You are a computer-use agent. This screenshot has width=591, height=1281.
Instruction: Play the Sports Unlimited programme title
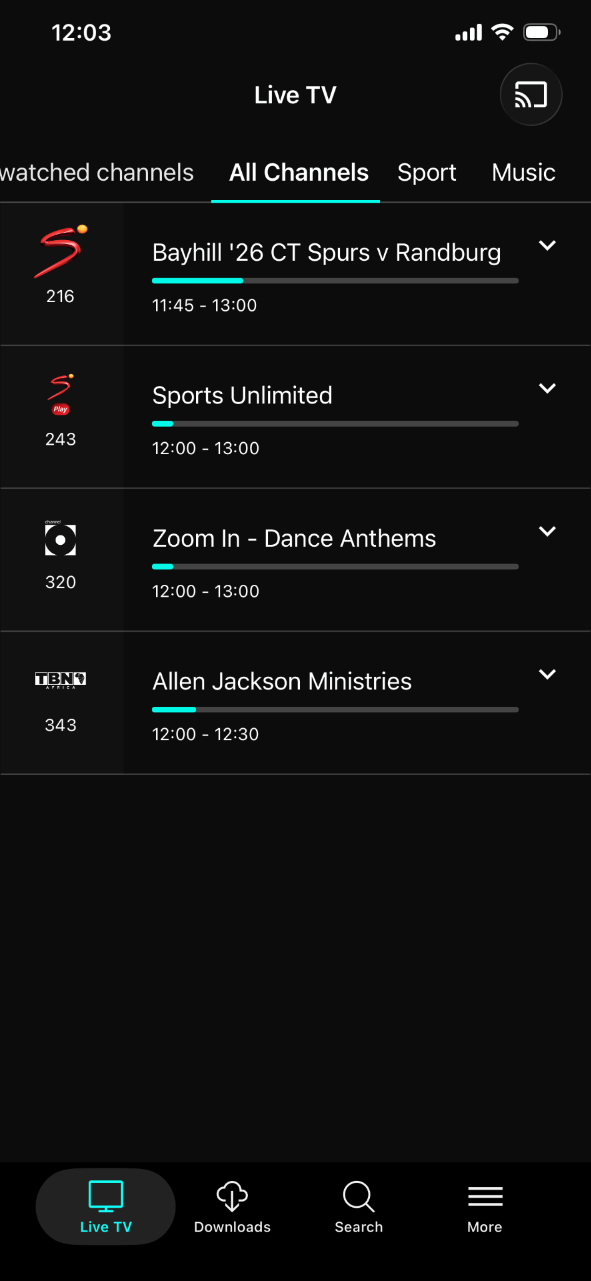point(242,395)
